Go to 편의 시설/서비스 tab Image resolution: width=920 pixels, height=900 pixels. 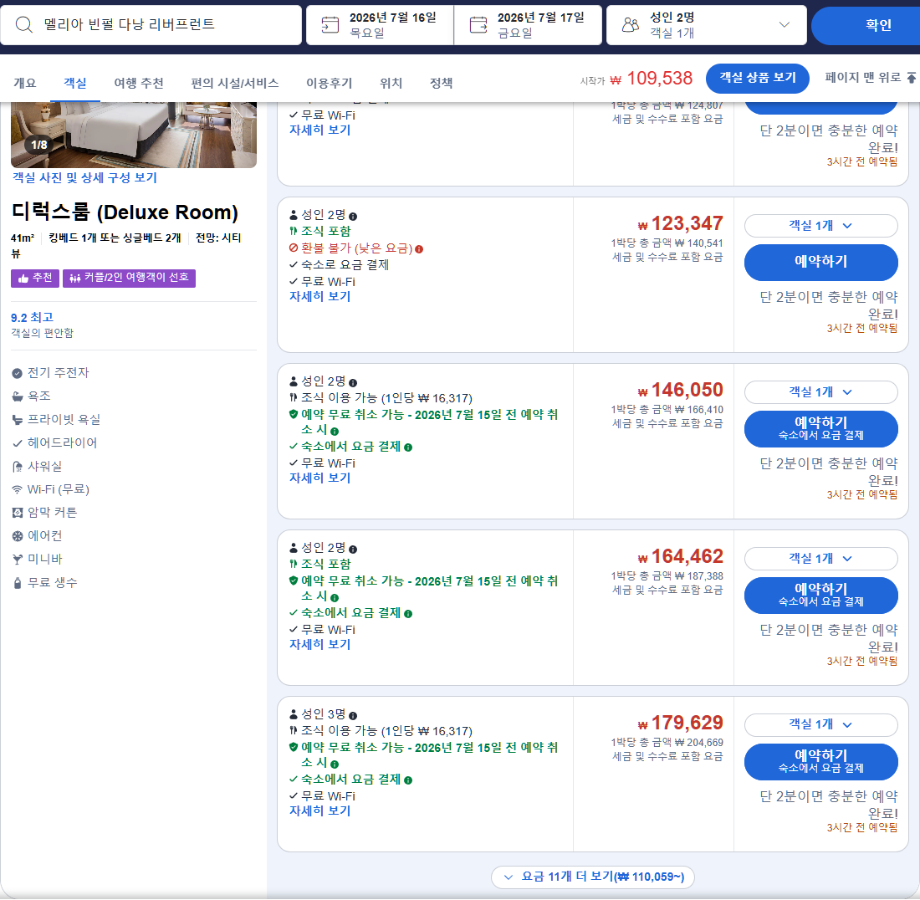pos(235,83)
